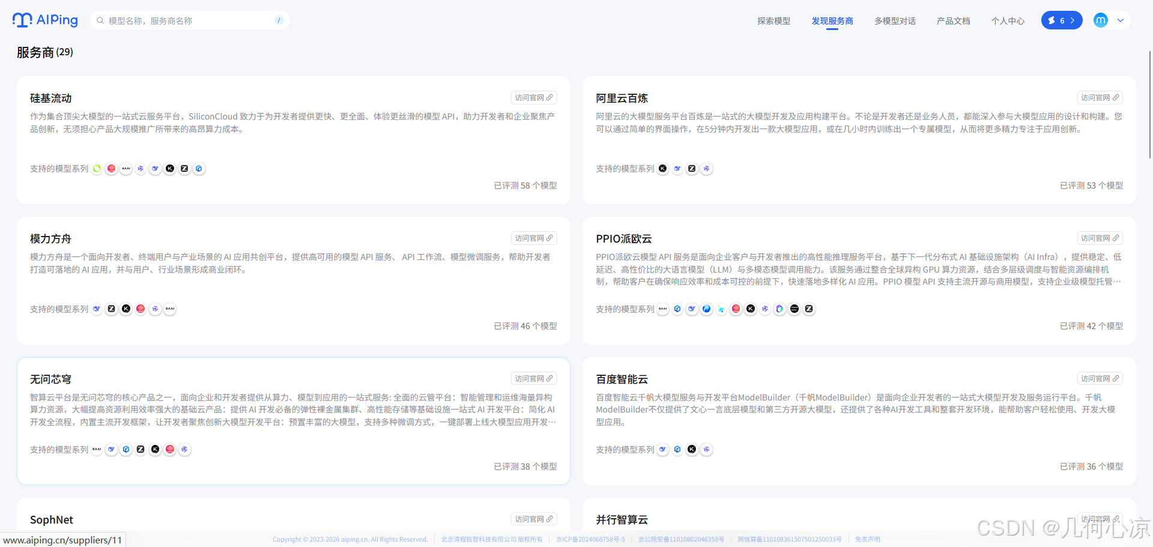Click 访问官网 on PPIO派欧云 card
The image size is (1153, 547).
tap(1100, 238)
